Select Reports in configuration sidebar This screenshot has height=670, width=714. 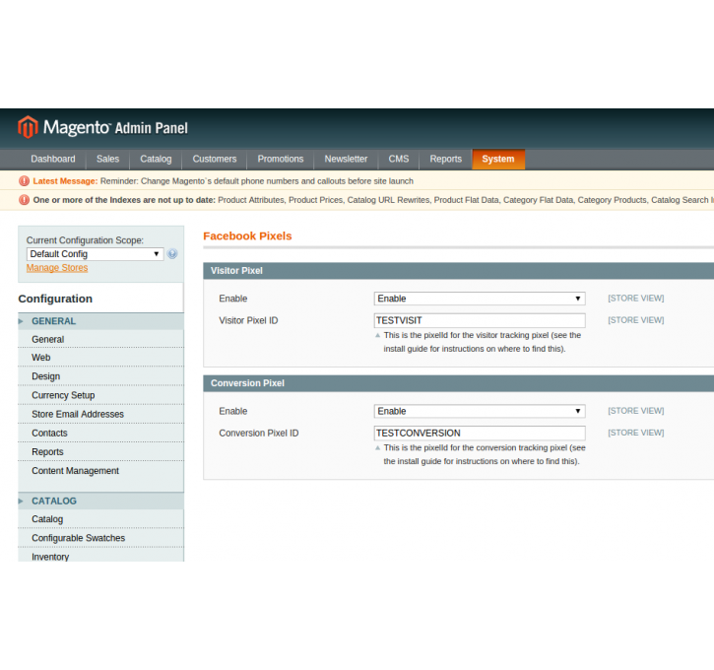pos(100,452)
